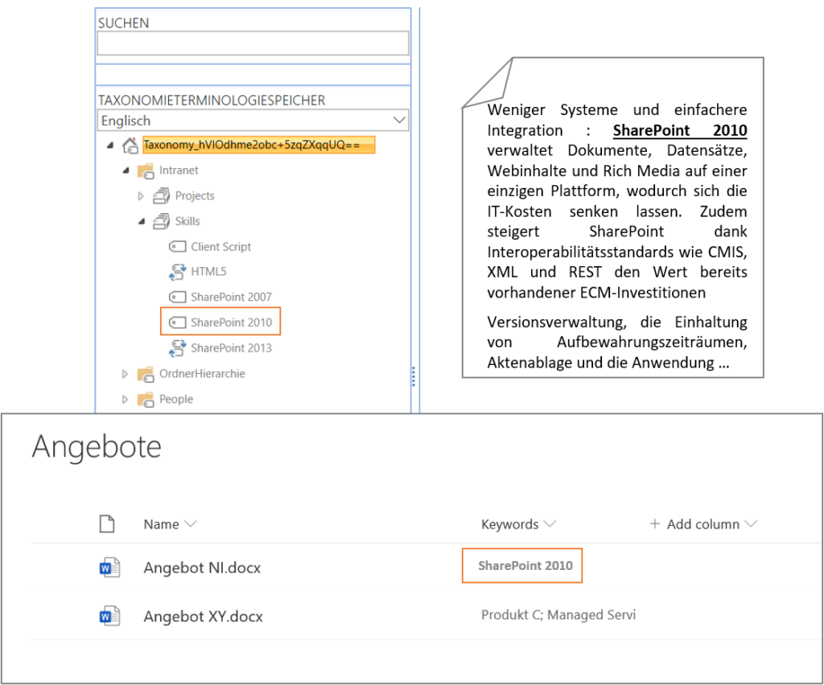
Task: Expand the OrdnerHierarchie group
Action: [x=125, y=374]
